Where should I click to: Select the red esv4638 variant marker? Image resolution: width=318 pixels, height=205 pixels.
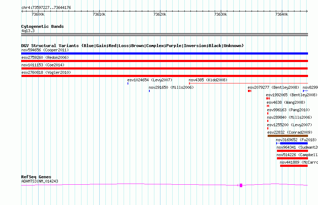click(268, 106)
